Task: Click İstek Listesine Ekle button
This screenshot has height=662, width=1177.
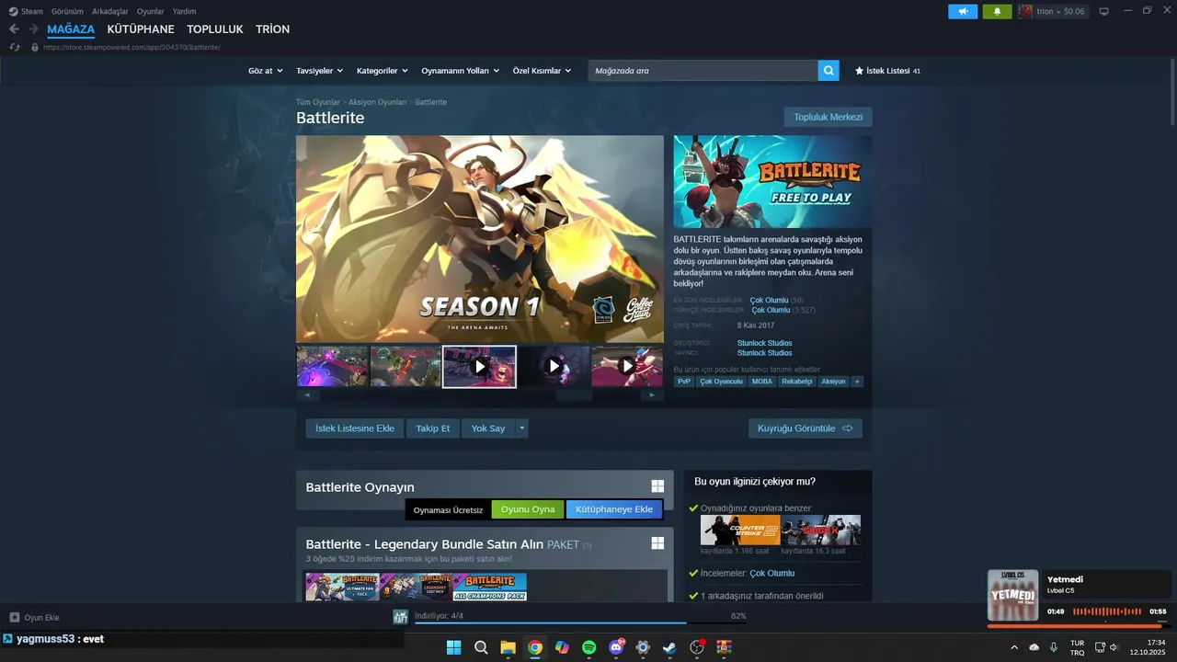Action: [355, 428]
